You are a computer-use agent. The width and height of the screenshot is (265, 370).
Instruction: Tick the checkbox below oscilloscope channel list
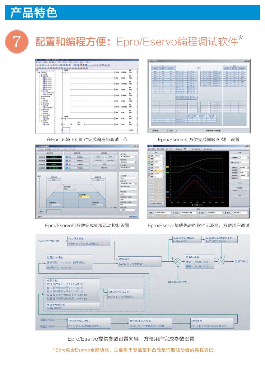[x=149, y=203]
